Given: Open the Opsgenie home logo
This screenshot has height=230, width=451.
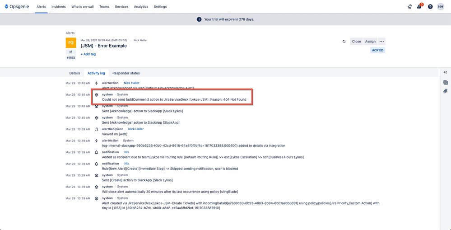Looking at the screenshot, I should 17,6.
